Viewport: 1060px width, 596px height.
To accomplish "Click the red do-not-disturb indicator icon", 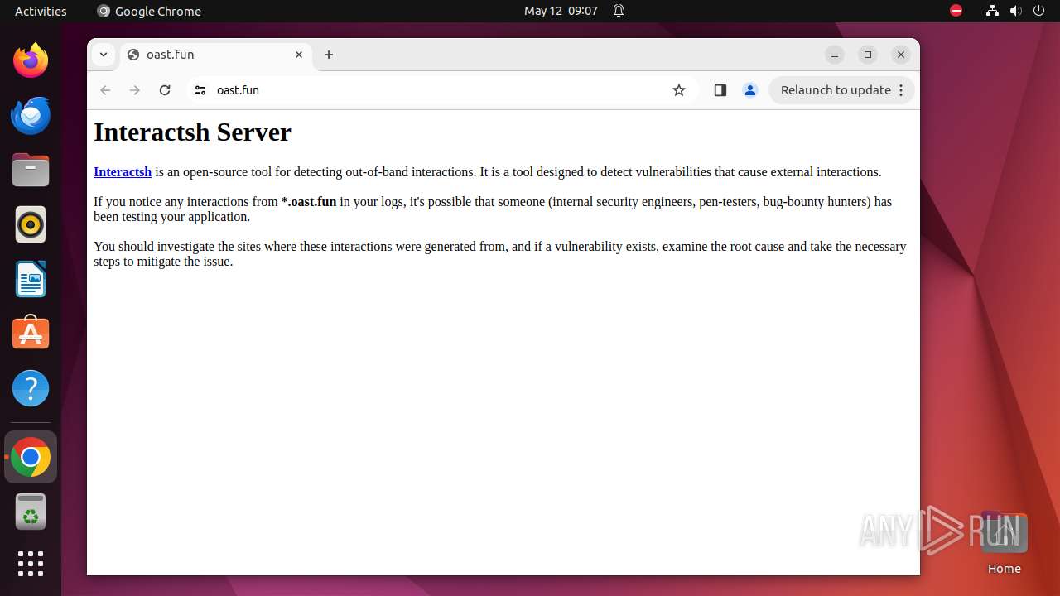I will 956,11.
